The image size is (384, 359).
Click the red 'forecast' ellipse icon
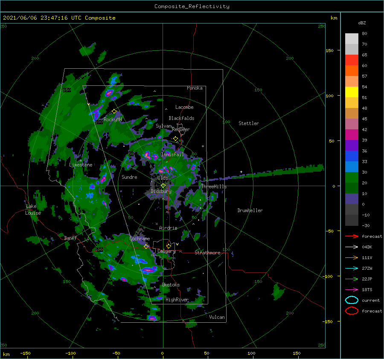(352, 311)
